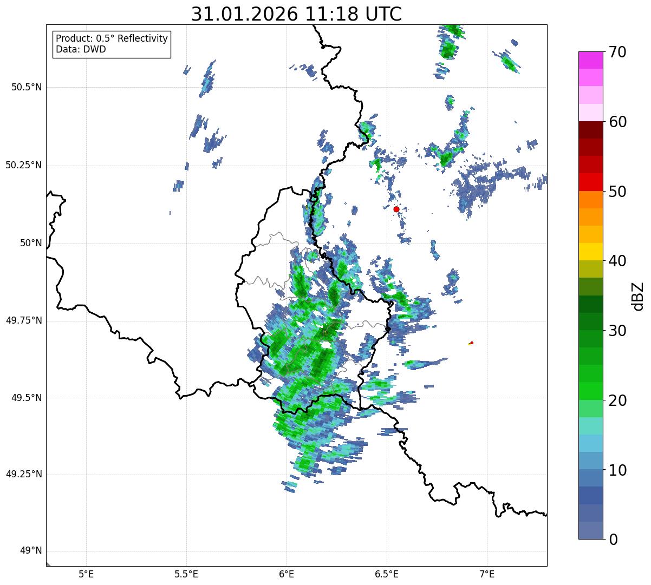Click the pale pink swatch just above 60 dBZ
The width and height of the screenshot is (651, 585).
[x=590, y=113]
